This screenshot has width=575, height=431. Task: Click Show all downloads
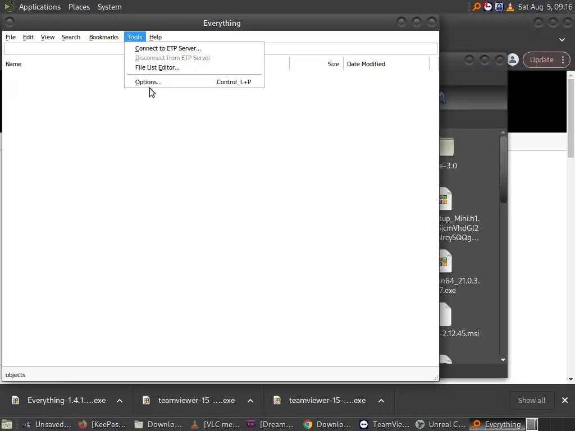531,400
